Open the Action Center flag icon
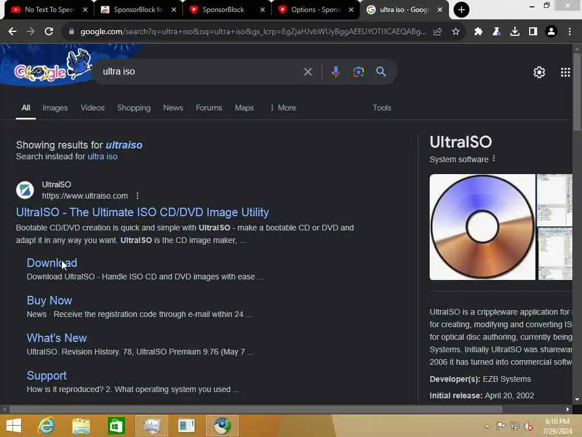Screen dimensions: 582x437 point(501,426)
